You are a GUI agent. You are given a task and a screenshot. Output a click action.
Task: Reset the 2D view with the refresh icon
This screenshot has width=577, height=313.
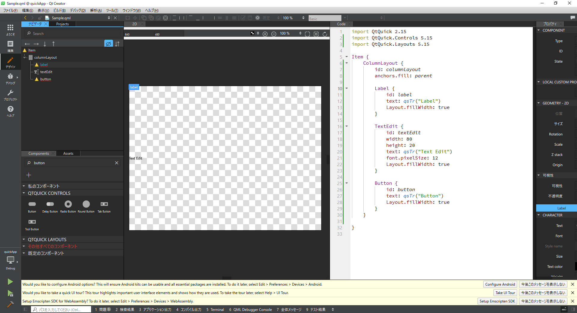click(x=325, y=34)
